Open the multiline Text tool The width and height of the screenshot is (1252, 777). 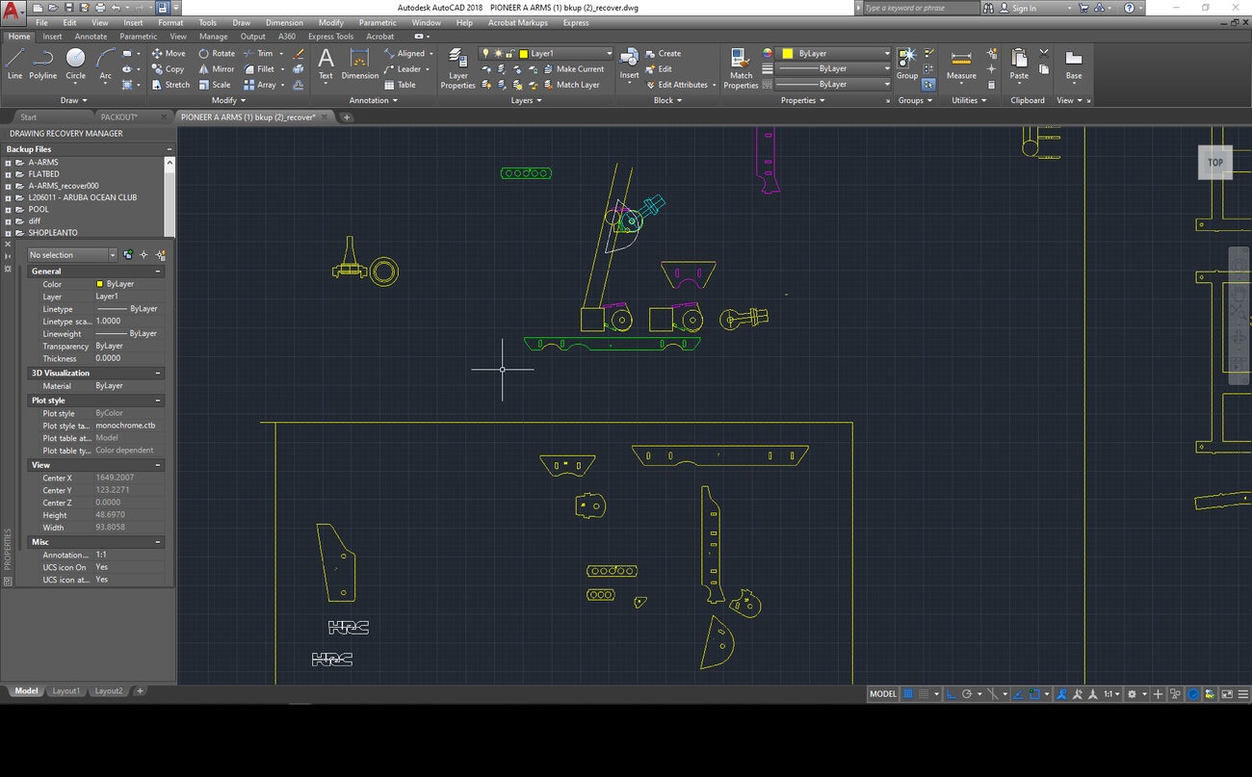[x=326, y=64]
